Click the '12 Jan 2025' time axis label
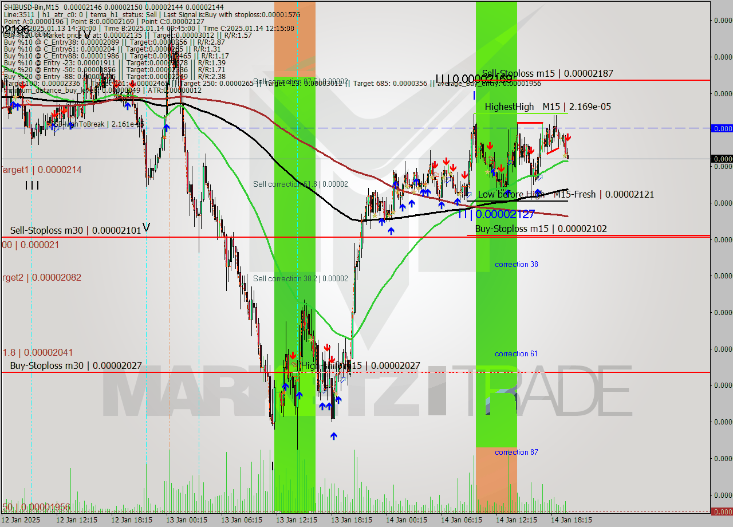 (x=21, y=520)
